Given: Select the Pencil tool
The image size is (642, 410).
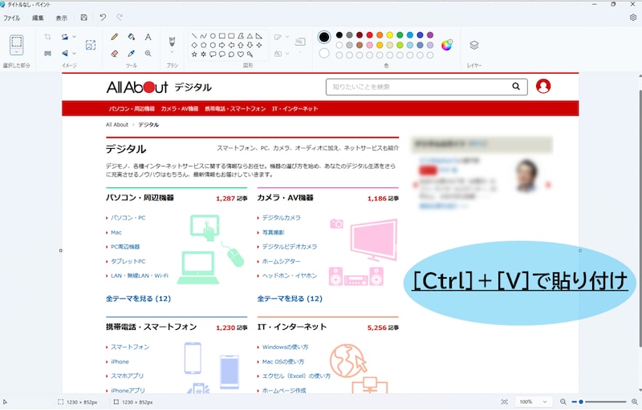Looking at the screenshot, I should (x=115, y=37).
